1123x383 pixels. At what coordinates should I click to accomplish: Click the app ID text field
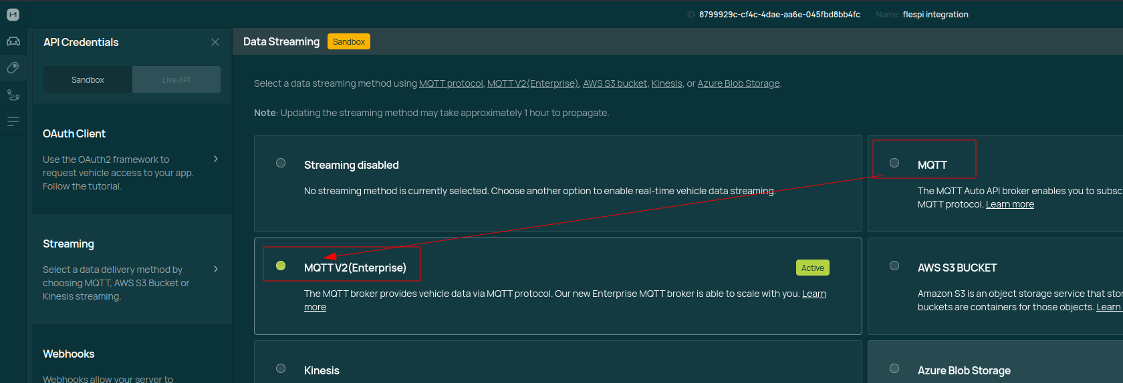(x=779, y=15)
